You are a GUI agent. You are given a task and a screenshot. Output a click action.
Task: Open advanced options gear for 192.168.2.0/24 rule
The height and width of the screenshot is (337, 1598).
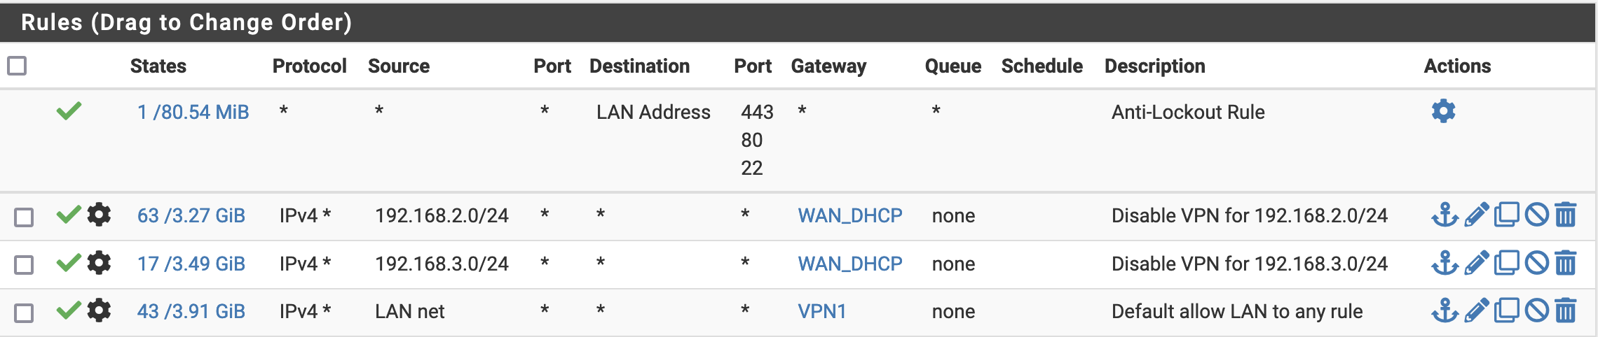pyautogui.click(x=99, y=215)
